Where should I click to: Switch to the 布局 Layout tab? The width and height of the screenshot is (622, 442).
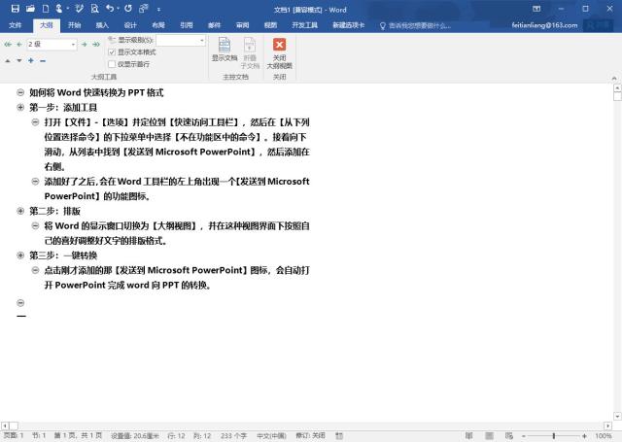click(x=158, y=25)
